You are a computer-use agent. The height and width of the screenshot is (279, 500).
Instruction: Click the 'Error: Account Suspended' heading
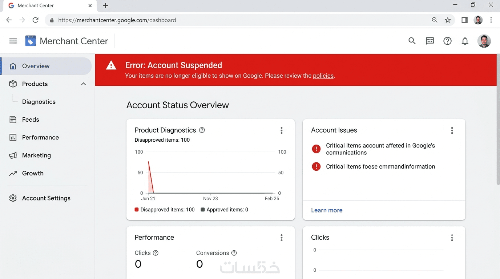(x=173, y=65)
